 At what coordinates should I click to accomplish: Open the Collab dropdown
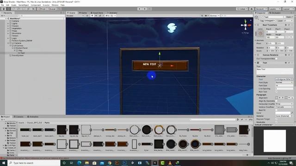pos(242,9)
